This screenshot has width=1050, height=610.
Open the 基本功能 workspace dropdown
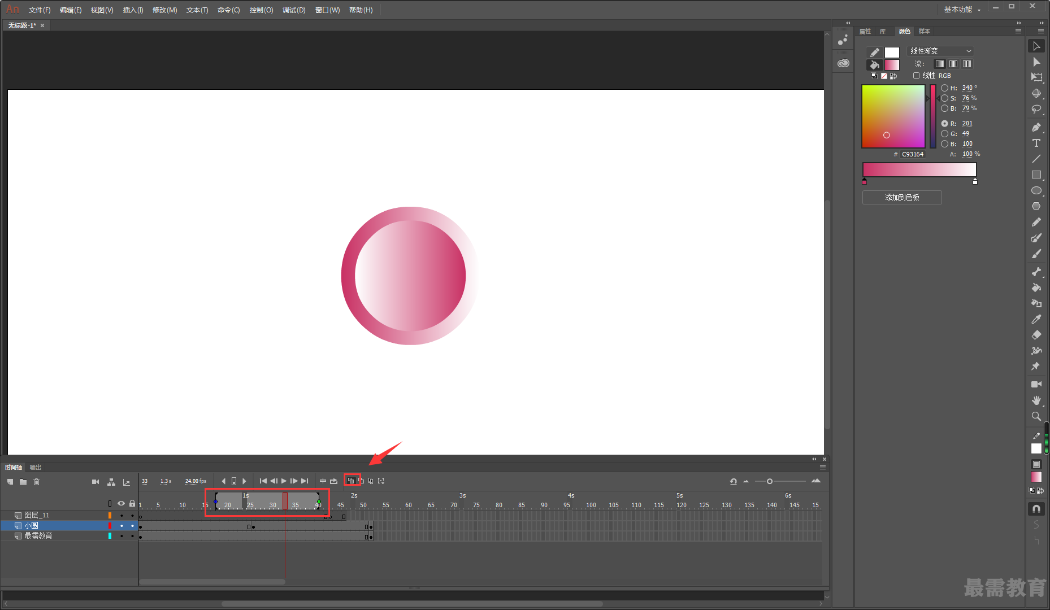[x=962, y=10]
